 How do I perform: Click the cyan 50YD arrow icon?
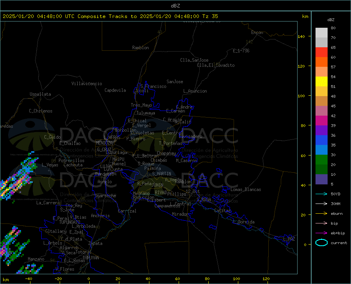[x=321, y=194]
